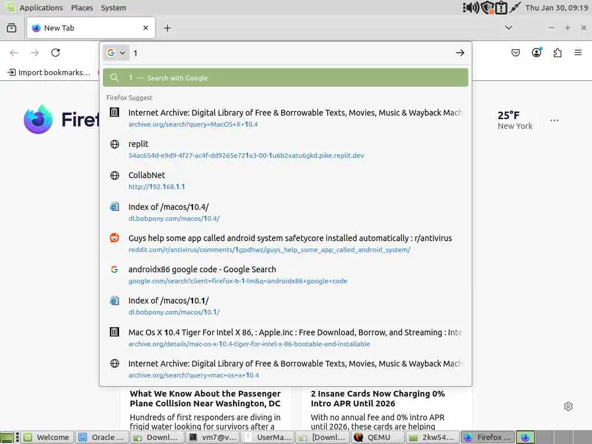This screenshot has width=592, height=444.
Task: Open 'Mac Os X 10.4 Tiger' archive suggestion
Action: pos(286,338)
